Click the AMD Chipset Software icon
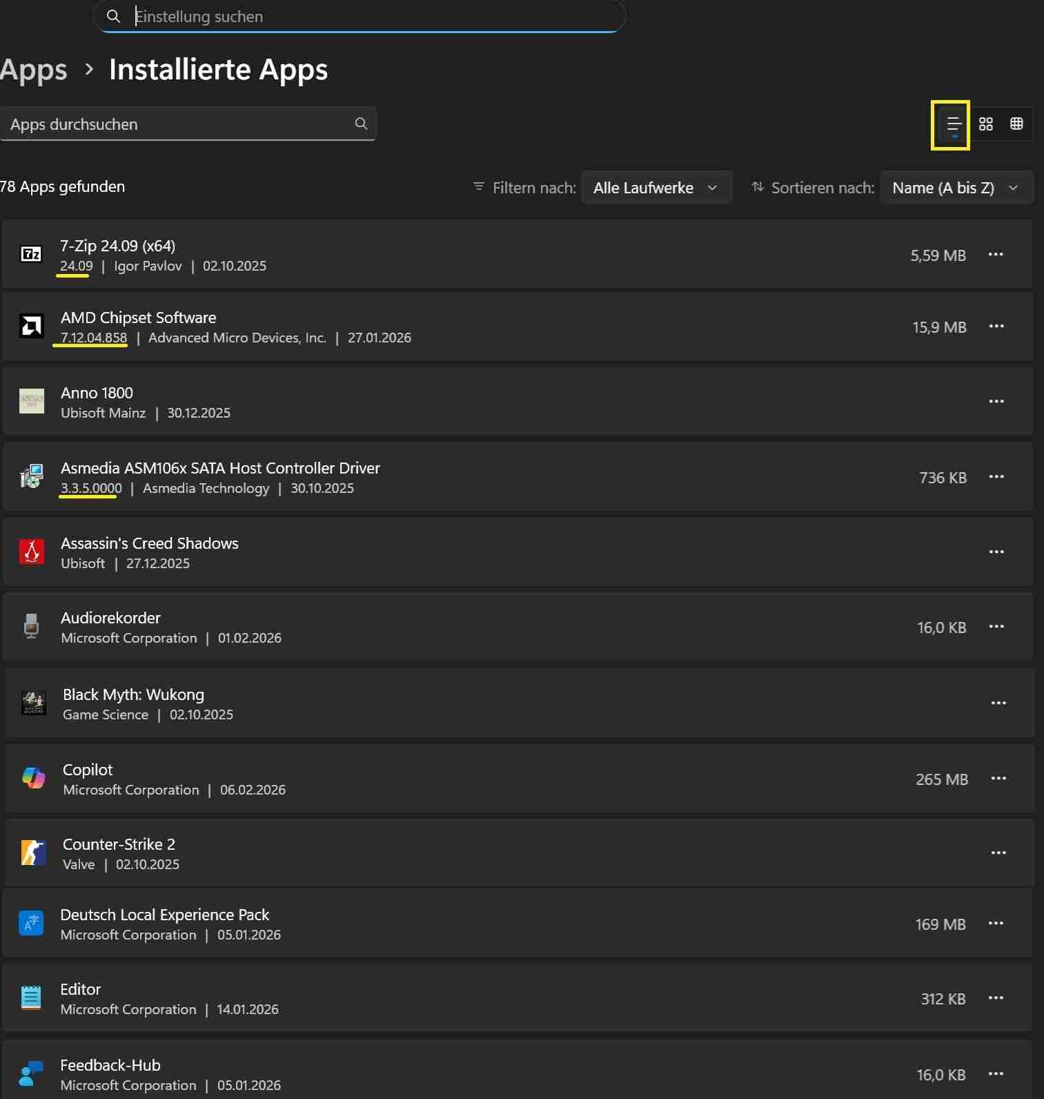 point(31,327)
